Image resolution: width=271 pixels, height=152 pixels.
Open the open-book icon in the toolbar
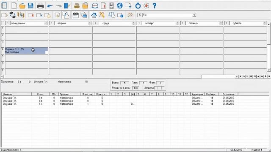coord(95,5)
